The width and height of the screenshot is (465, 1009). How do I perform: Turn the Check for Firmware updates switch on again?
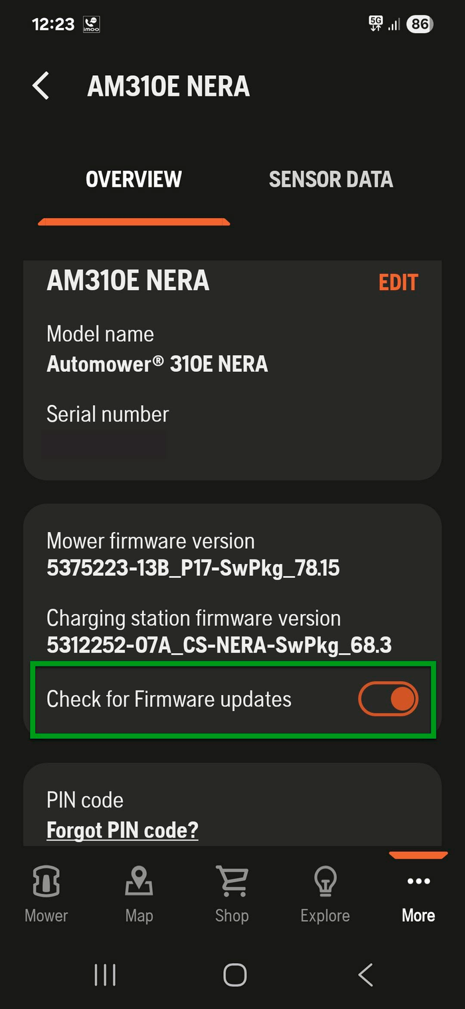[388, 698]
